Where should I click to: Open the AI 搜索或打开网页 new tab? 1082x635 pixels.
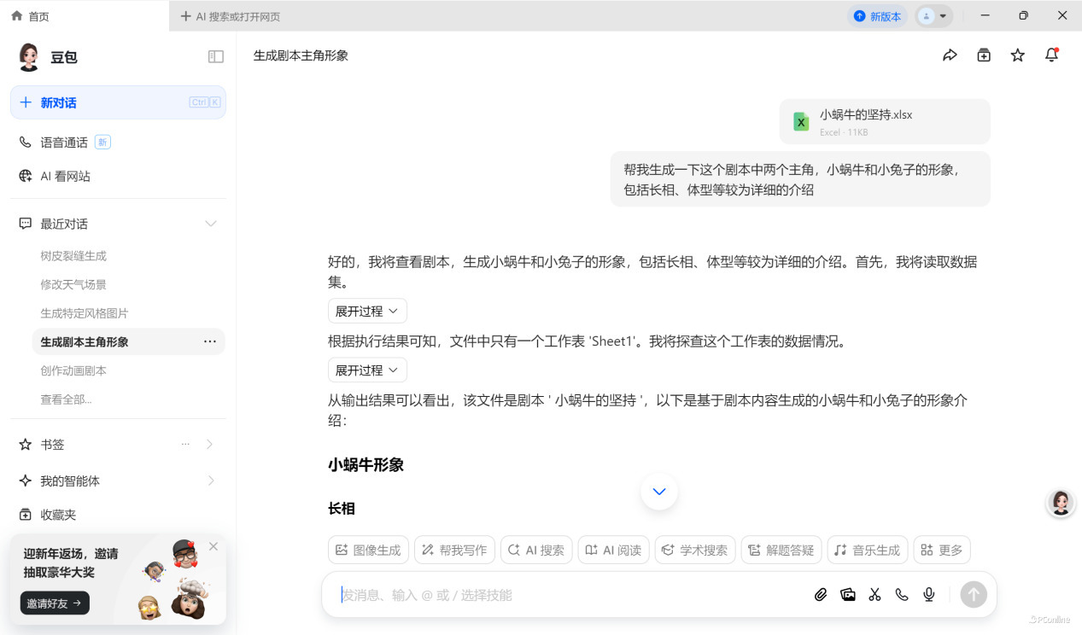(x=231, y=16)
